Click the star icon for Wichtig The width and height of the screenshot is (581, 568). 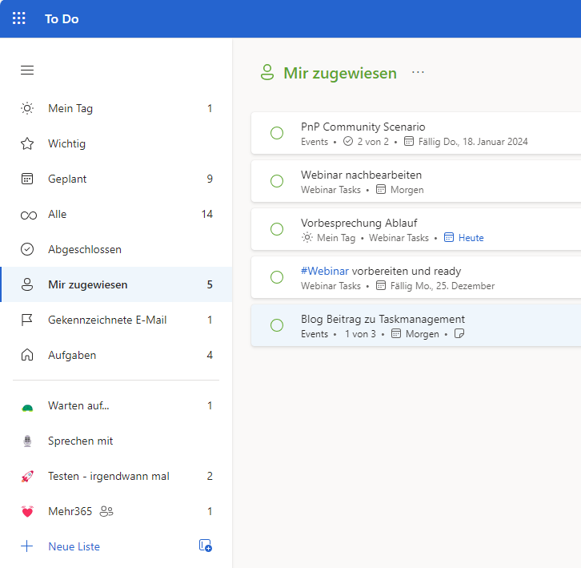point(27,143)
